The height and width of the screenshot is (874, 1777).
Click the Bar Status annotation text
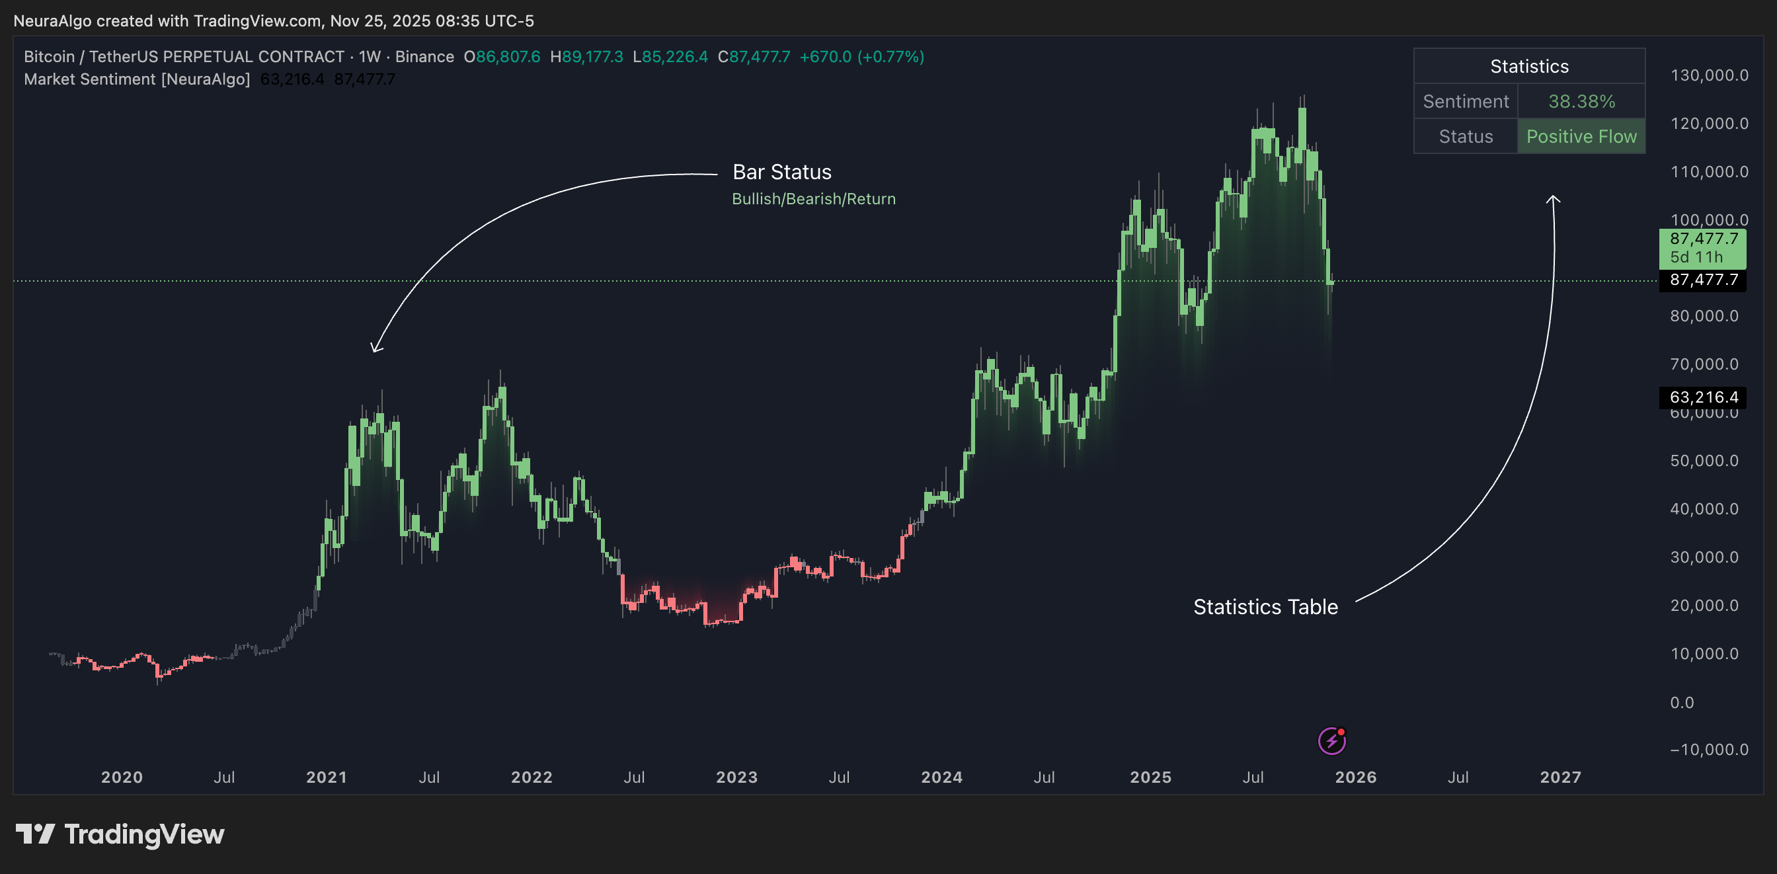pyautogui.click(x=781, y=172)
